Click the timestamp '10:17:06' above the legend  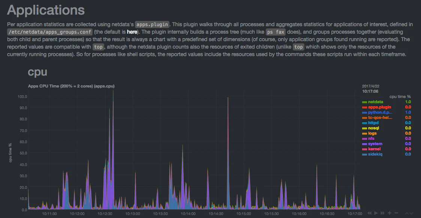tap(370, 91)
